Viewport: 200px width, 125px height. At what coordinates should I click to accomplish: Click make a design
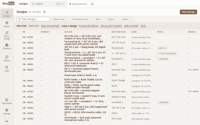coord(69,26)
